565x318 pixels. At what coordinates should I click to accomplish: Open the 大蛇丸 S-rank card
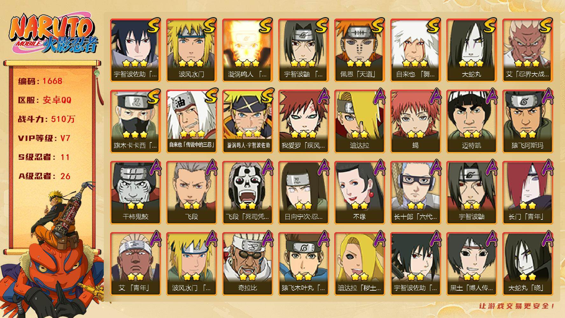[472, 50]
